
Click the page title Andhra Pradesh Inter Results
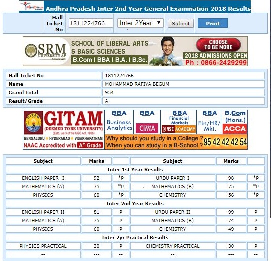148,9
